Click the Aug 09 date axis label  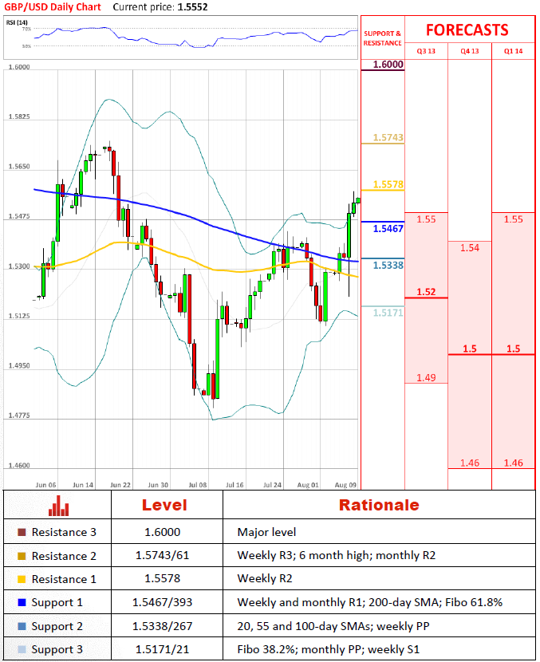(346, 485)
